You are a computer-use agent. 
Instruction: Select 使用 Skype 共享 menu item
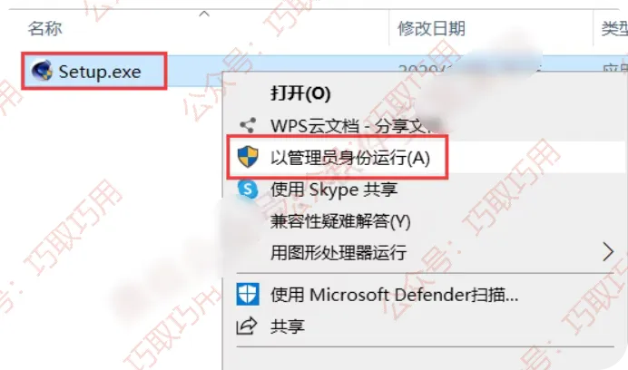334,190
